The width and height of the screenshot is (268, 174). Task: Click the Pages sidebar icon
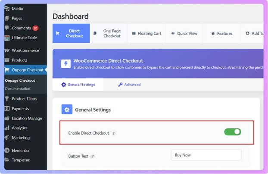7,18
